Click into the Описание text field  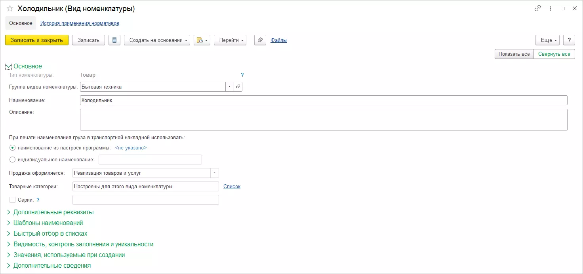coord(323,119)
